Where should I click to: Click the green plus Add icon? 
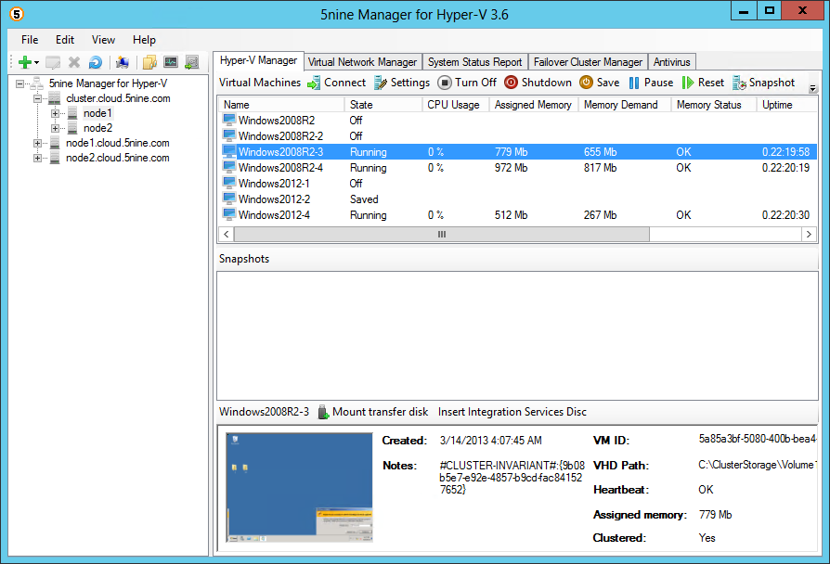pos(24,62)
